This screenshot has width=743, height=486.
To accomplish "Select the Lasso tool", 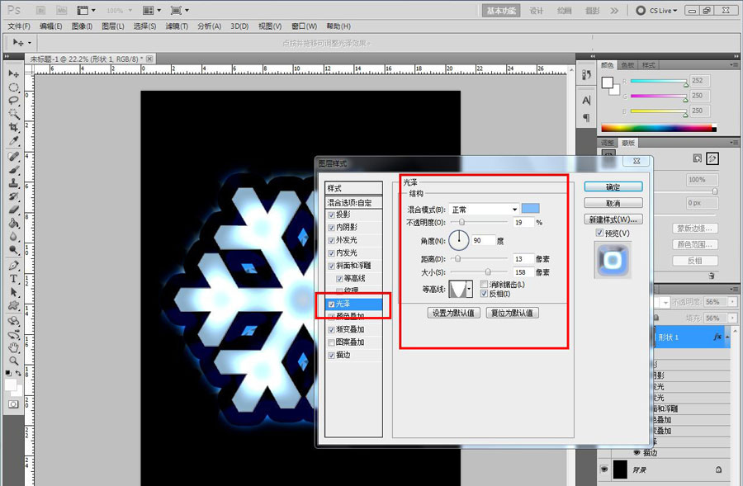I will click(14, 101).
